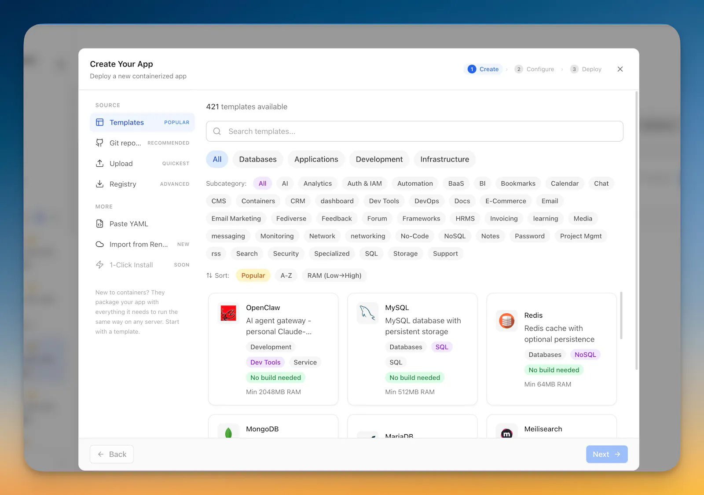Filter by the Project Mgmt subcategory
704x495 pixels.
pos(581,236)
